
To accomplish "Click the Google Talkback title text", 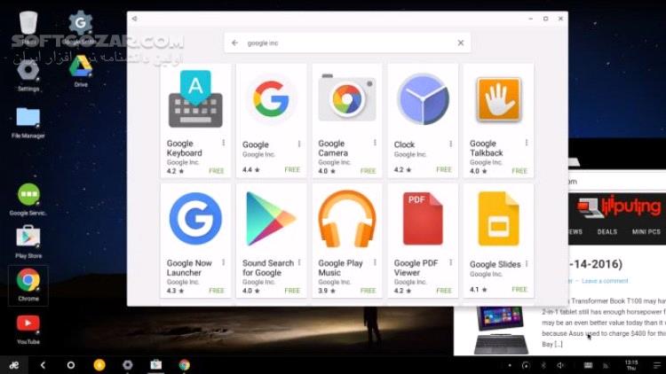I will 487,148.
